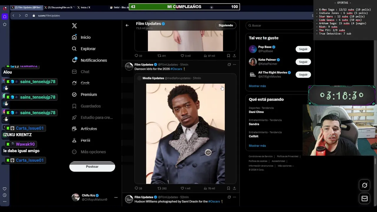Open Notificaciones in the sidebar
This screenshot has width=377, height=212.
tap(90, 60)
